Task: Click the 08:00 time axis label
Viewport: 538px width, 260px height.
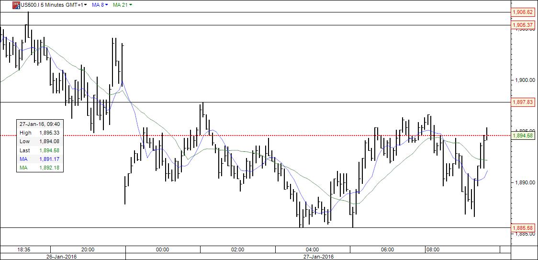Action: point(433,249)
